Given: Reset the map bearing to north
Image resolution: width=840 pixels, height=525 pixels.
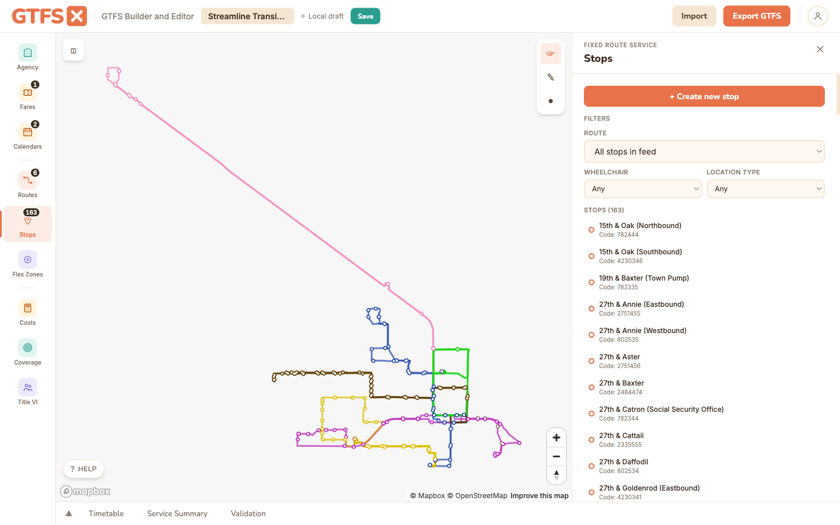Looking at the screenshot, I should coord(556,475).
